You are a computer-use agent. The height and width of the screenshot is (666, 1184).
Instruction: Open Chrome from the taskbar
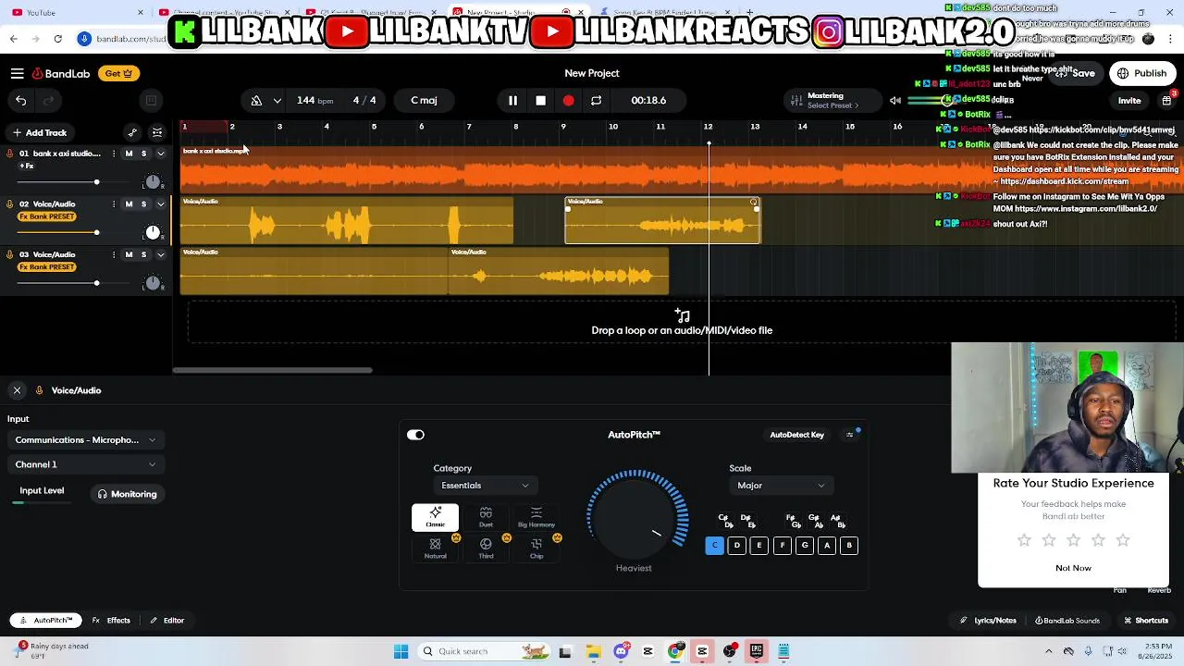[x=675, y=651]
